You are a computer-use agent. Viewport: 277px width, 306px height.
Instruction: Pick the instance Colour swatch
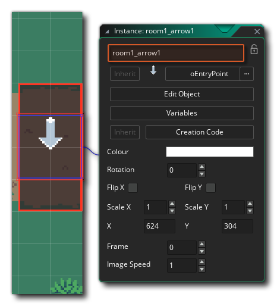[x=210, y=152]
